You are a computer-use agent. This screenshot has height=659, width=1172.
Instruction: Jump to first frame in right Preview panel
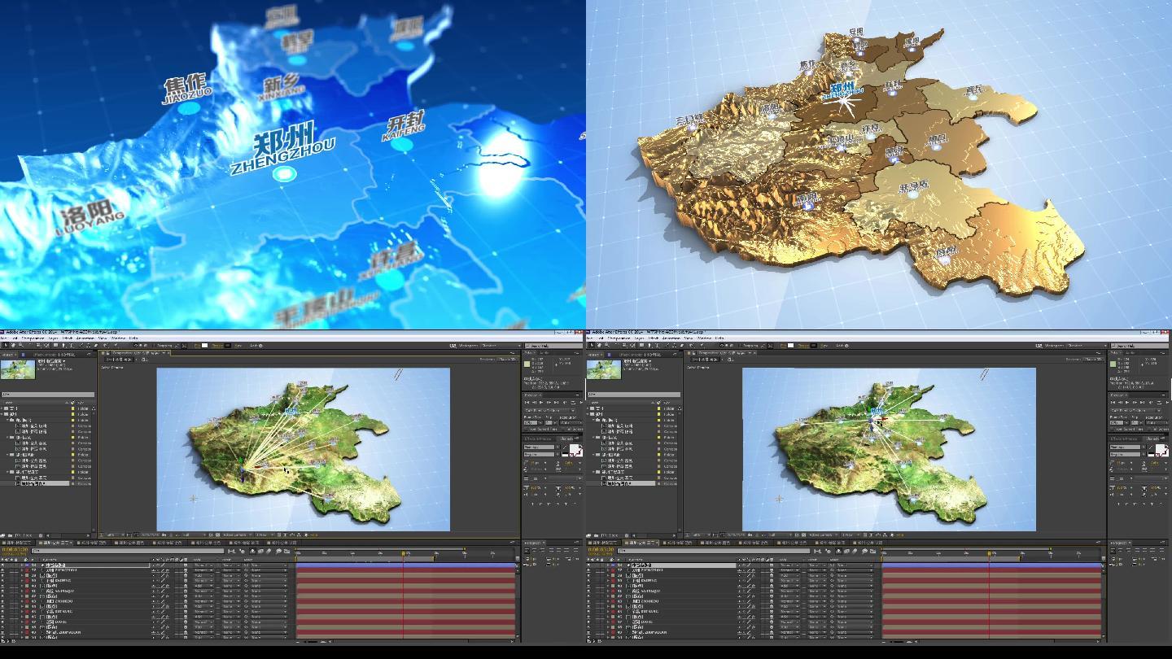pyautogui.click(x=1113, y=403)
